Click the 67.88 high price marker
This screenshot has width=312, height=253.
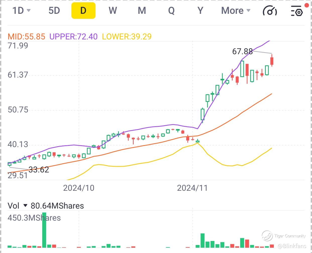pos(242,51)
